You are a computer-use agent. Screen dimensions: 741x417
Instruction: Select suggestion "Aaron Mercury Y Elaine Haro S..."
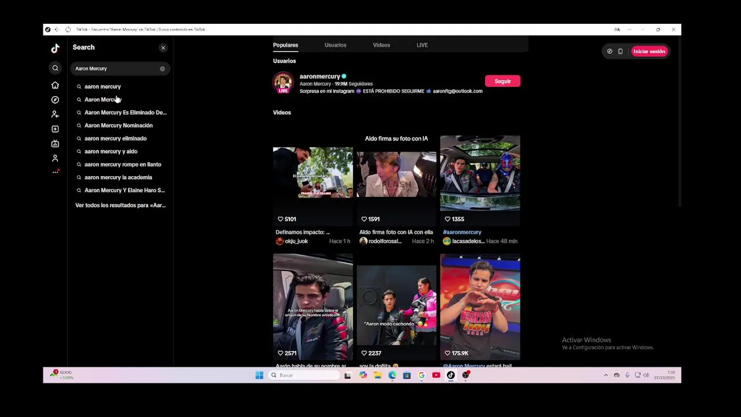coord(124,190)
